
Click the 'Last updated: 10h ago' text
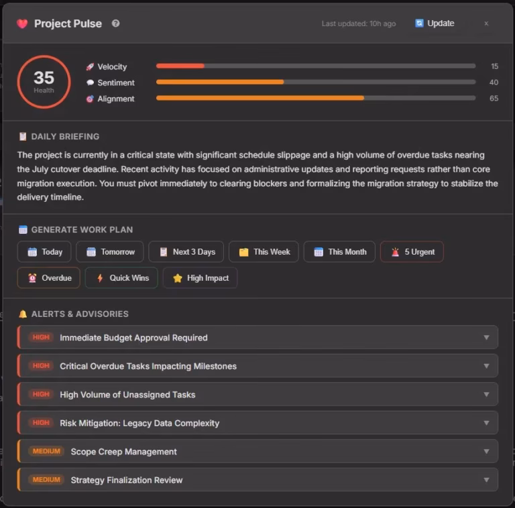point(359,23)
